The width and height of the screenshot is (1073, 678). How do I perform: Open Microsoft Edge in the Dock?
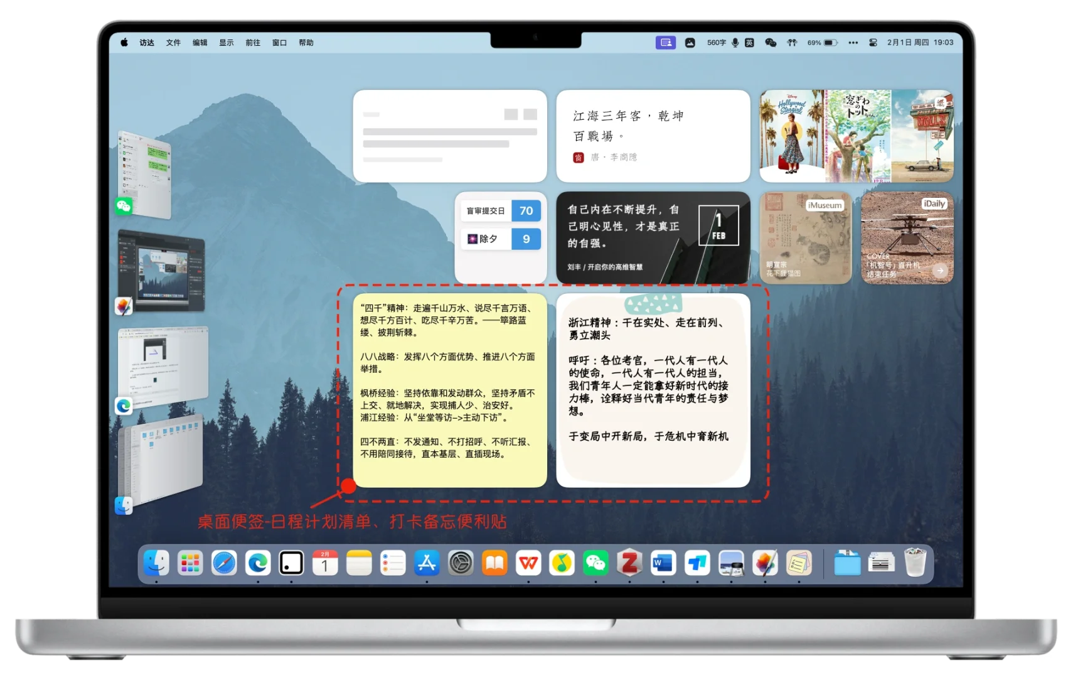(x=257, y=563)
